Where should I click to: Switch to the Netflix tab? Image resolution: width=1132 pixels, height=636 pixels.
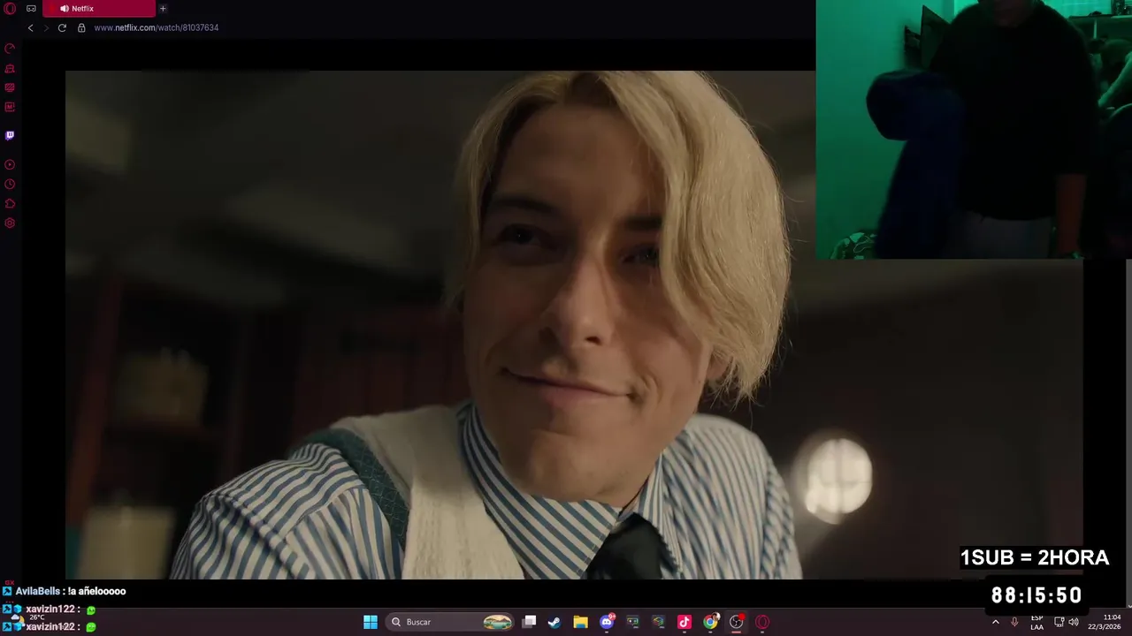[x=100, y=9]
